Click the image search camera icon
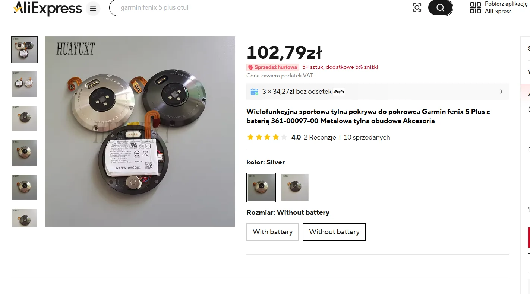This screenshot has width=530, height=294. point(417,7)
